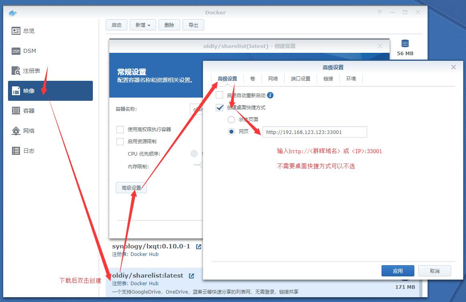
Task: Switch to the 卷 volume tab
Action: point(253,79)
